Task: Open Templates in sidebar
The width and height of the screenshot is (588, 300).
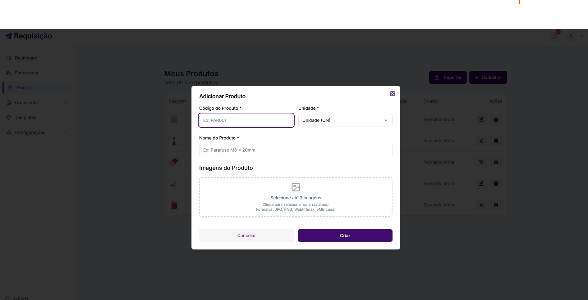Action: 25,117
